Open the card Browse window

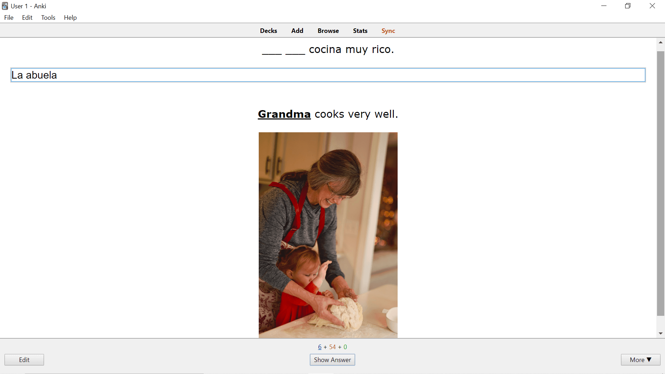328,31
